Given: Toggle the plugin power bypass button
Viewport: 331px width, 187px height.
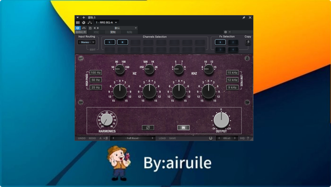Looking at the screenshot, I should pyautogui.click(x=78, y=28).
